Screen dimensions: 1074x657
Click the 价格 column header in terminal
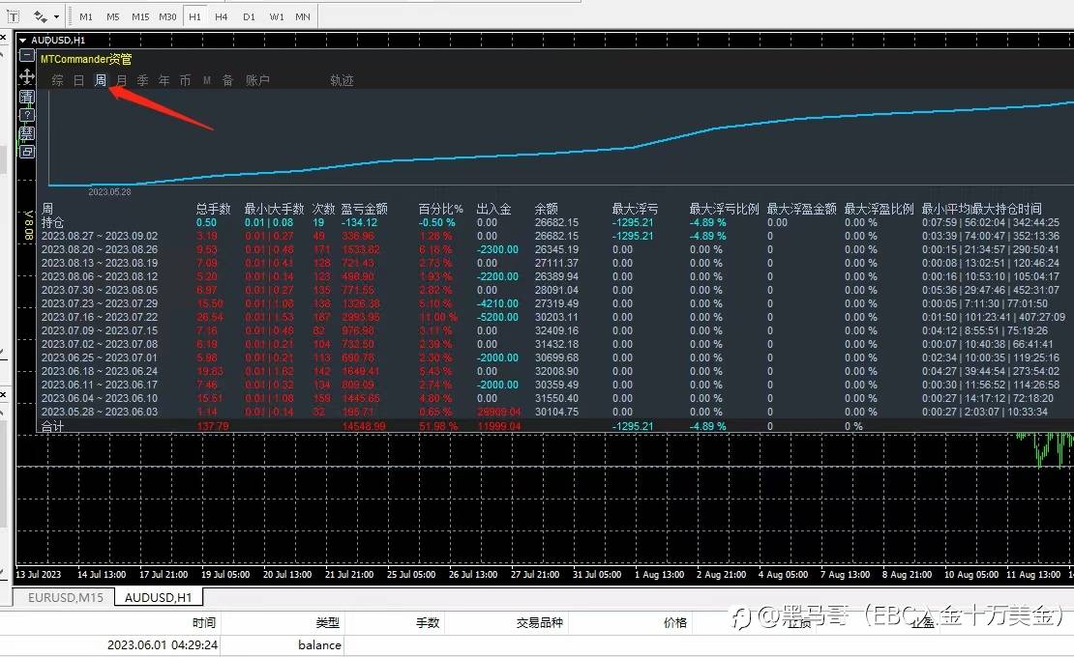click(x=674, y=622)
